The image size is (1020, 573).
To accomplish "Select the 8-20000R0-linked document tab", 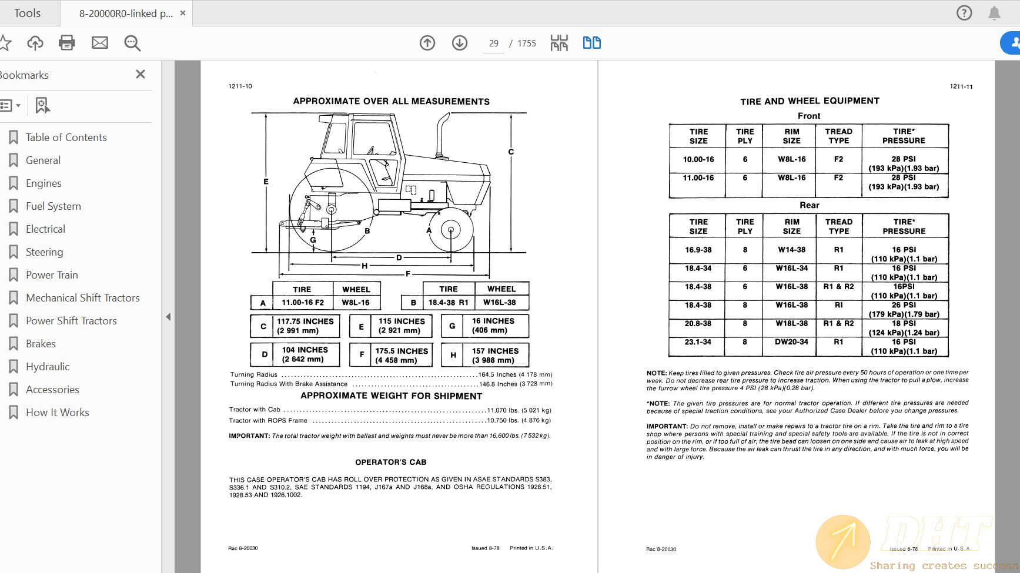I will (125, 12).
